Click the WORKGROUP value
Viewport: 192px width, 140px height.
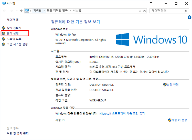tap(98, 100)
